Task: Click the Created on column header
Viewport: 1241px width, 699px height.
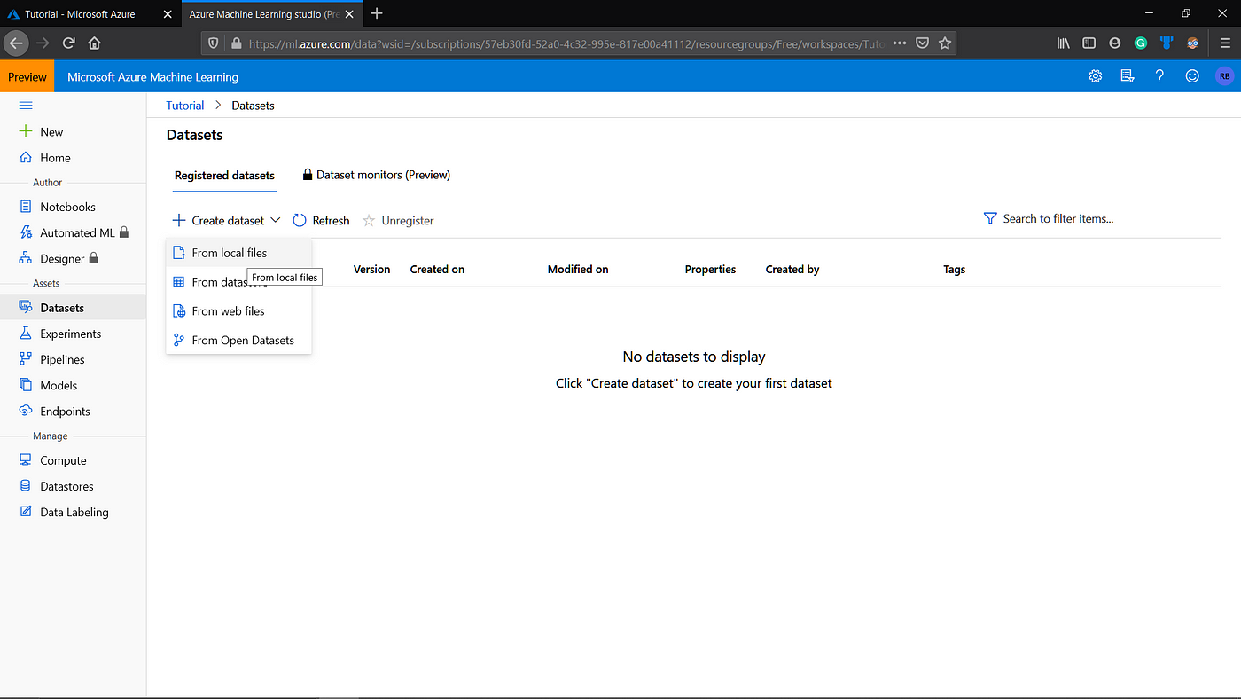Action: click(437, 270)
